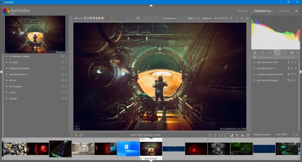This screenshot has width=302, height=162.
Task: Expand the История panel
Action: 14,62
